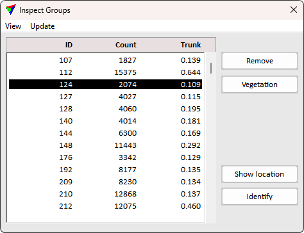Viewport: 304px width, 233px height.
Task: Click the count value 4027
Action: coord(128,97)
